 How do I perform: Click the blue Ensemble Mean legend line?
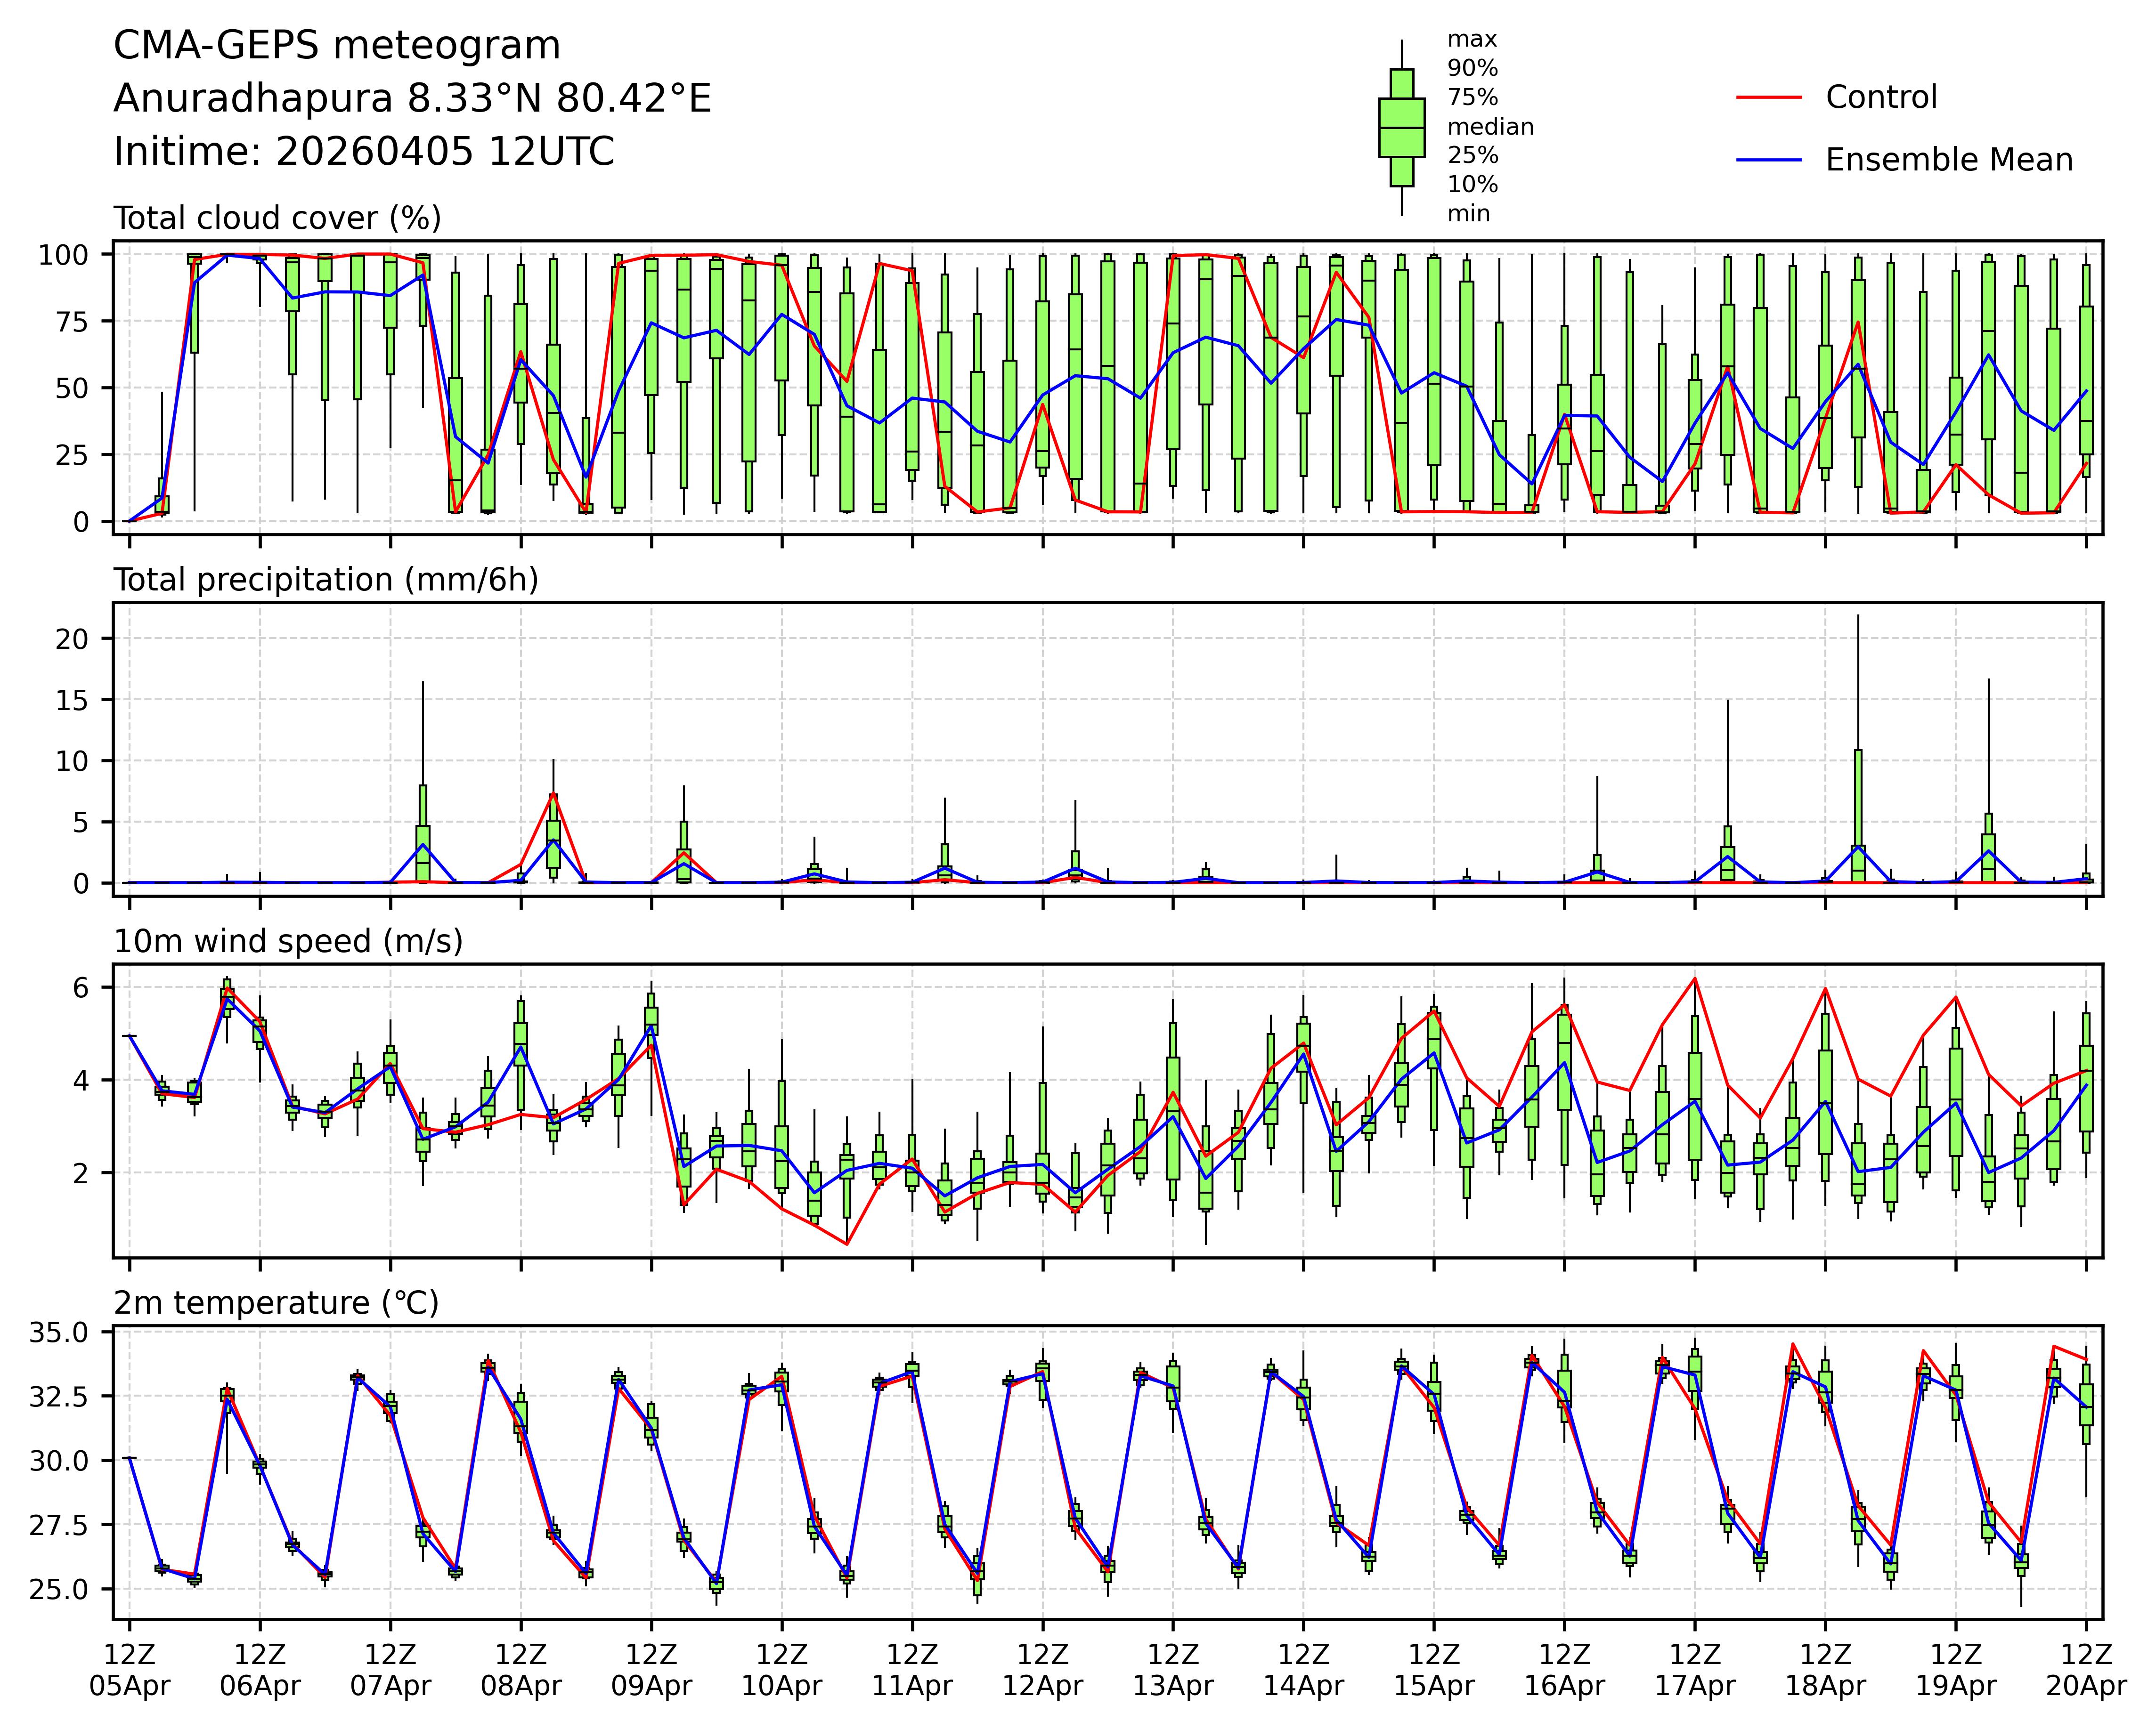pos(1769,160)
